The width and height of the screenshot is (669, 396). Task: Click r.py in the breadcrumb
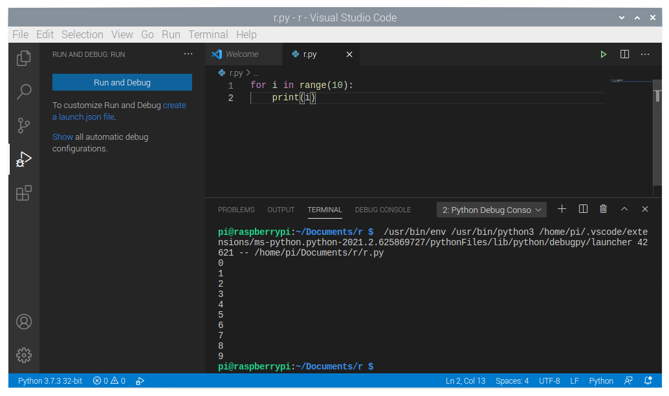pyautogui.click(x=236, y=73)
